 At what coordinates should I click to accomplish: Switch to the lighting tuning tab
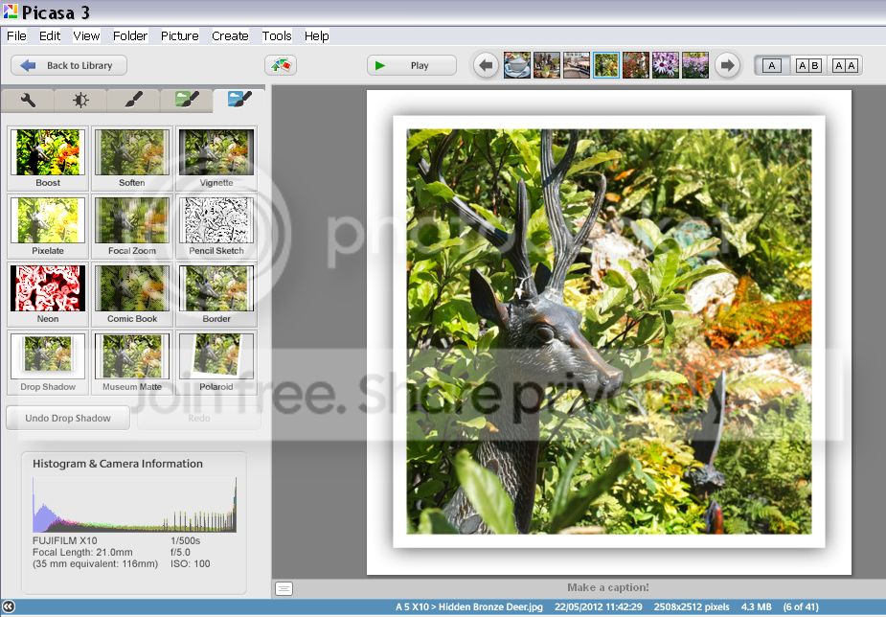point(80,100)
